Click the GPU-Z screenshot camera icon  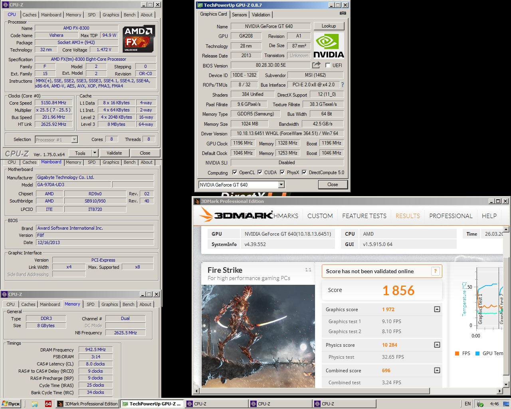[343, 13]
